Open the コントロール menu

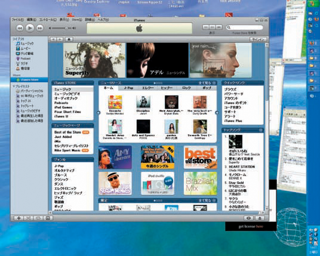click(48, 20)
